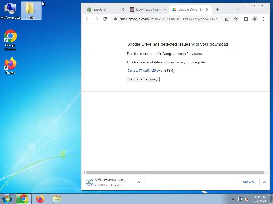Restore down the Chrome window

[254, 5]
